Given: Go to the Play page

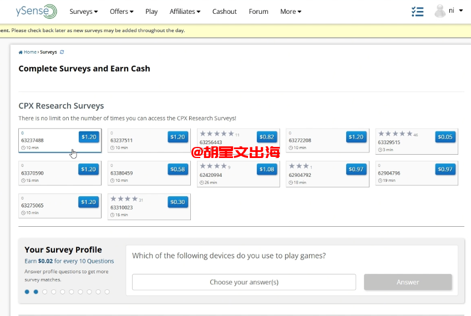Looking at the screenshot, I should tap(151, 12).
